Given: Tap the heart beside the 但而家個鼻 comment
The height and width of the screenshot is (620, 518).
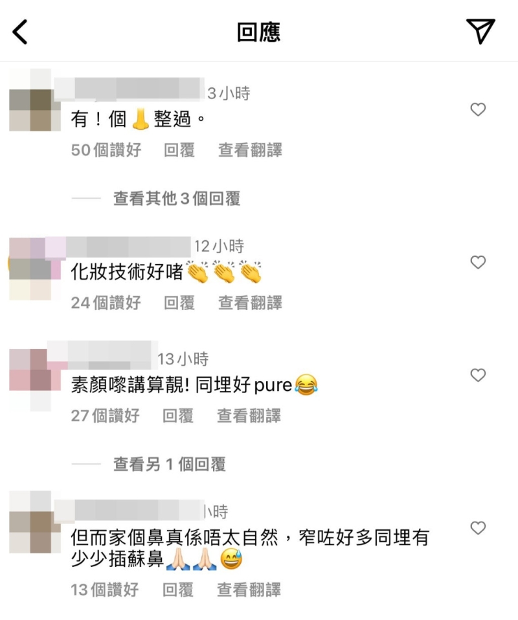Looking at the screenshot, I should coord(478,527).
